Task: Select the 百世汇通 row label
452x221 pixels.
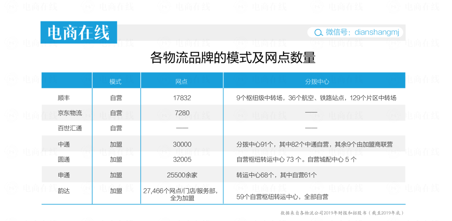Action: click(70, 128)
